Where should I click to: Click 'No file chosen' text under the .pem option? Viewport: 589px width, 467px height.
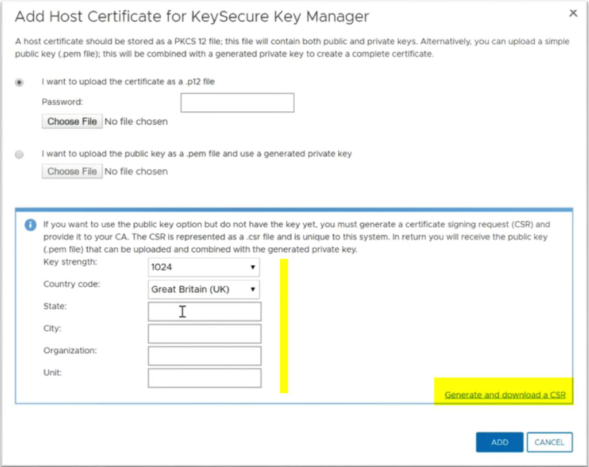coord(136,171)
